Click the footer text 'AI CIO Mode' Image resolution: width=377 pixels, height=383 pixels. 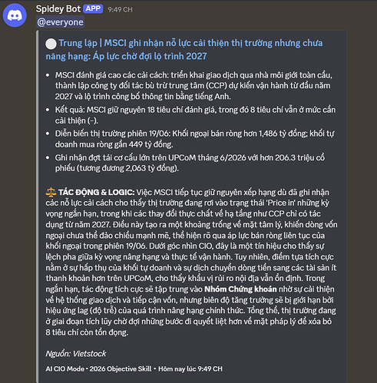(65, 369)
